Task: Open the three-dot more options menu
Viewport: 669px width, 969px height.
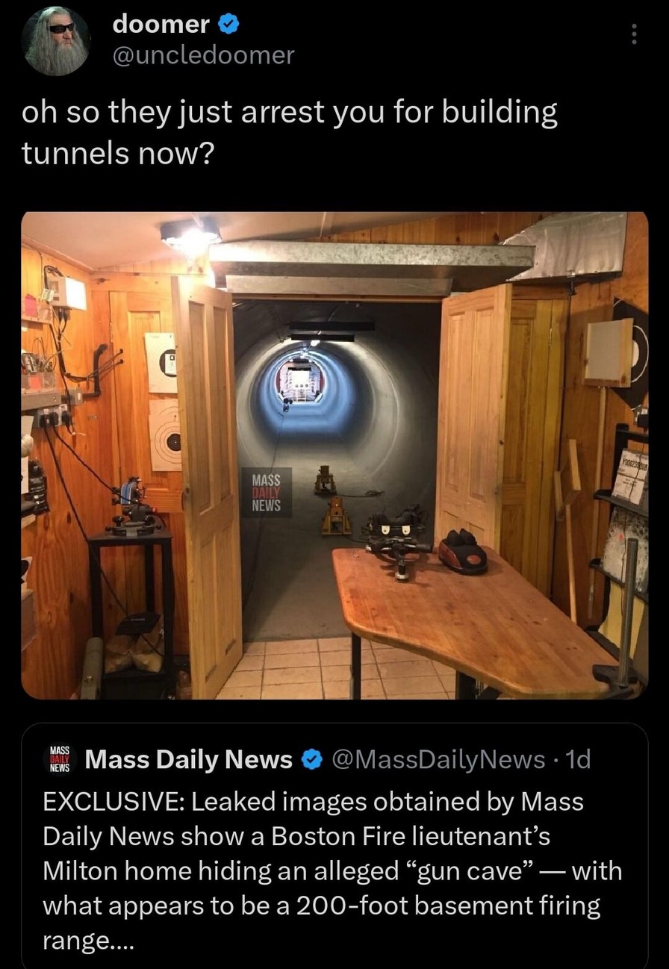Action: (634, 34)
